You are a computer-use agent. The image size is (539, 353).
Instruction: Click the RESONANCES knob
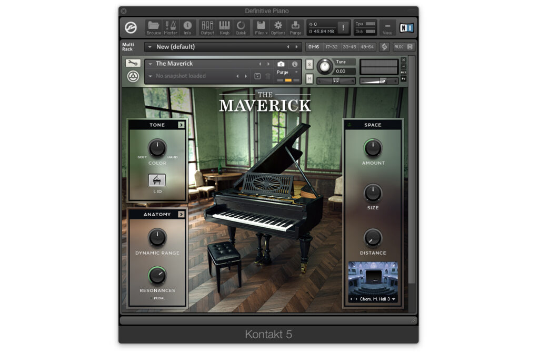(x=157, y=275)
